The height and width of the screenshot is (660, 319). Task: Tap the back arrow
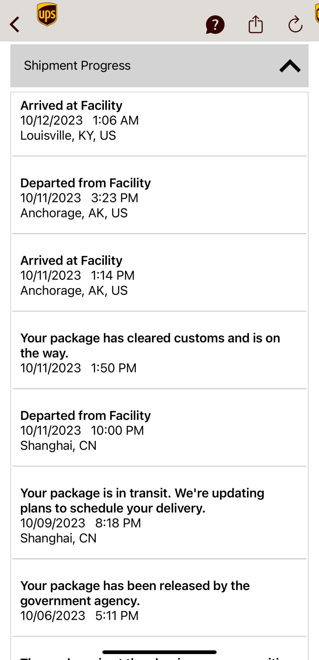pyautogui.click(x=15, y=24)
